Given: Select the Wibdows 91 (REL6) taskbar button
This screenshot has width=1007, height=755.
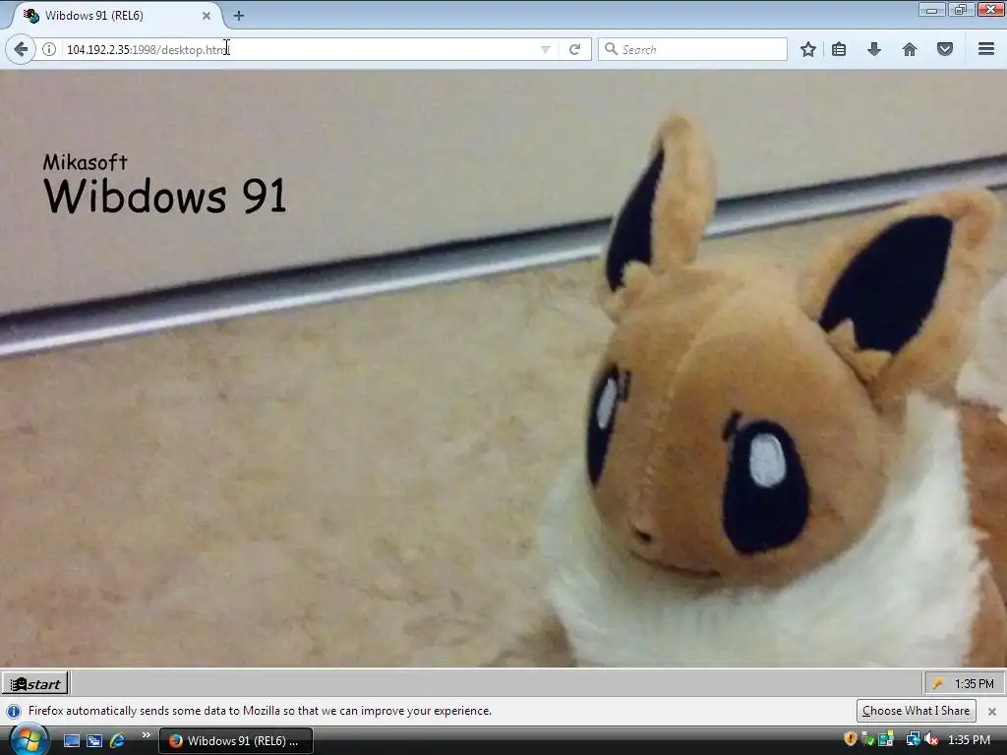Looking at the screenshot, I should [236, 741].
